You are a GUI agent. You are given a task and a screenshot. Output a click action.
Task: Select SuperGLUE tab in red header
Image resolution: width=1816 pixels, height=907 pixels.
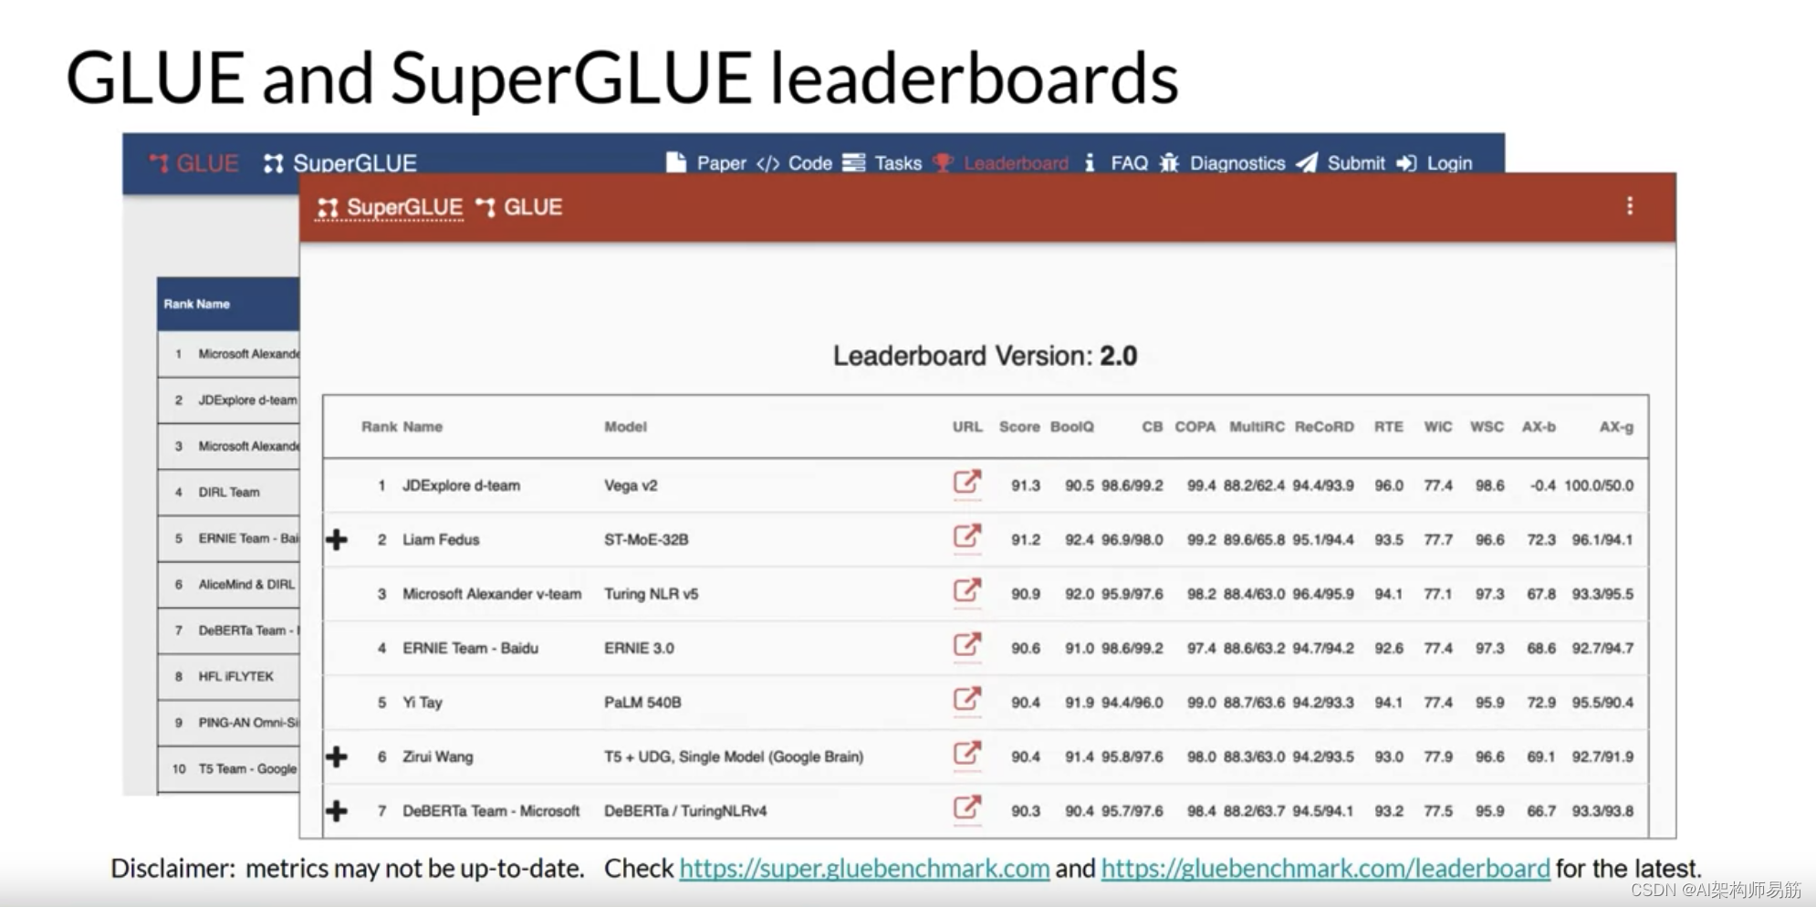tap(390, 208)
